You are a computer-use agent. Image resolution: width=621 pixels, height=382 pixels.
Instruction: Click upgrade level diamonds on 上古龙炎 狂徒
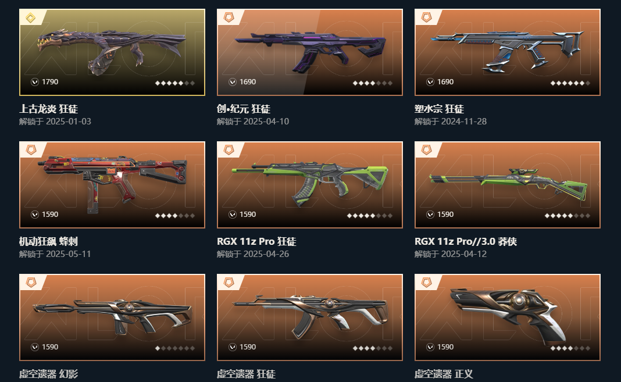(174, 83)
